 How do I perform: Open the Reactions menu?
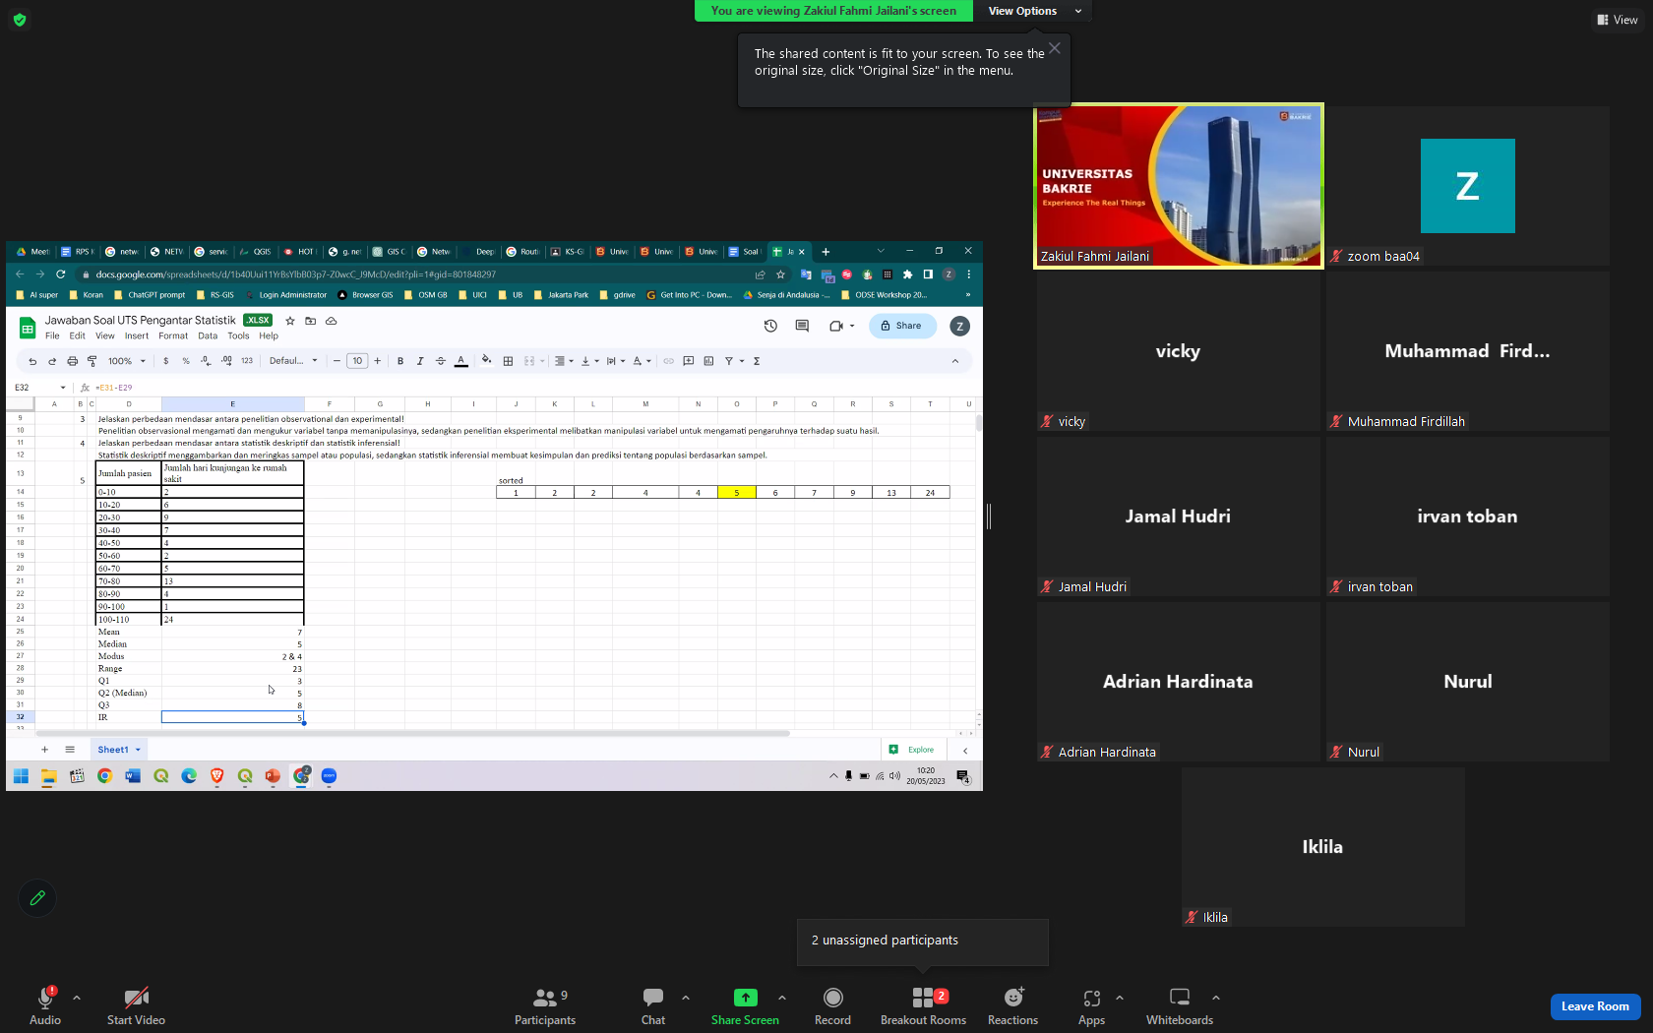(1012, 1005)
